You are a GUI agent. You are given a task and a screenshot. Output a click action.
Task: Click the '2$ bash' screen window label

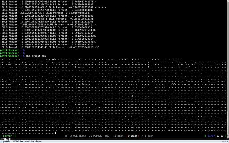pyautogui.click(x=118, y=136)
